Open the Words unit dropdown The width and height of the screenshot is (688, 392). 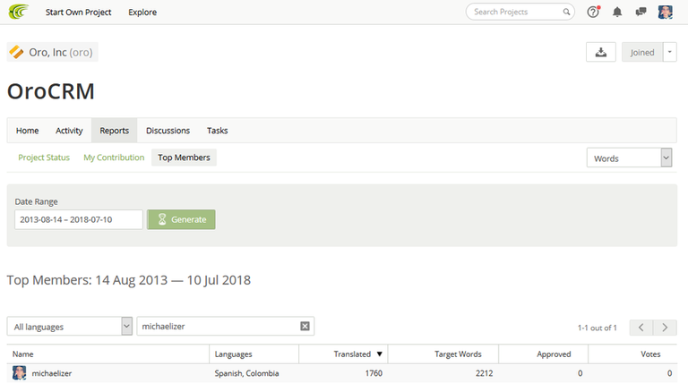pos(629,158)
